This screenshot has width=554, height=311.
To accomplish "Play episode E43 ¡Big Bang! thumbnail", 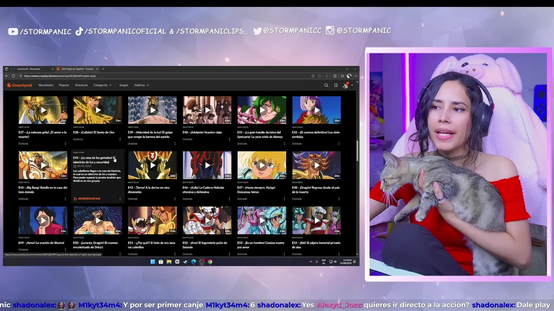I will [x=43, y=165].
